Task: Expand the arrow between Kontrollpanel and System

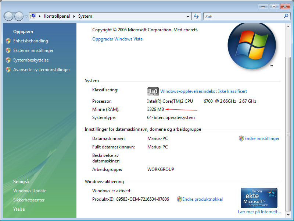Action: click(x=74, y=16)
